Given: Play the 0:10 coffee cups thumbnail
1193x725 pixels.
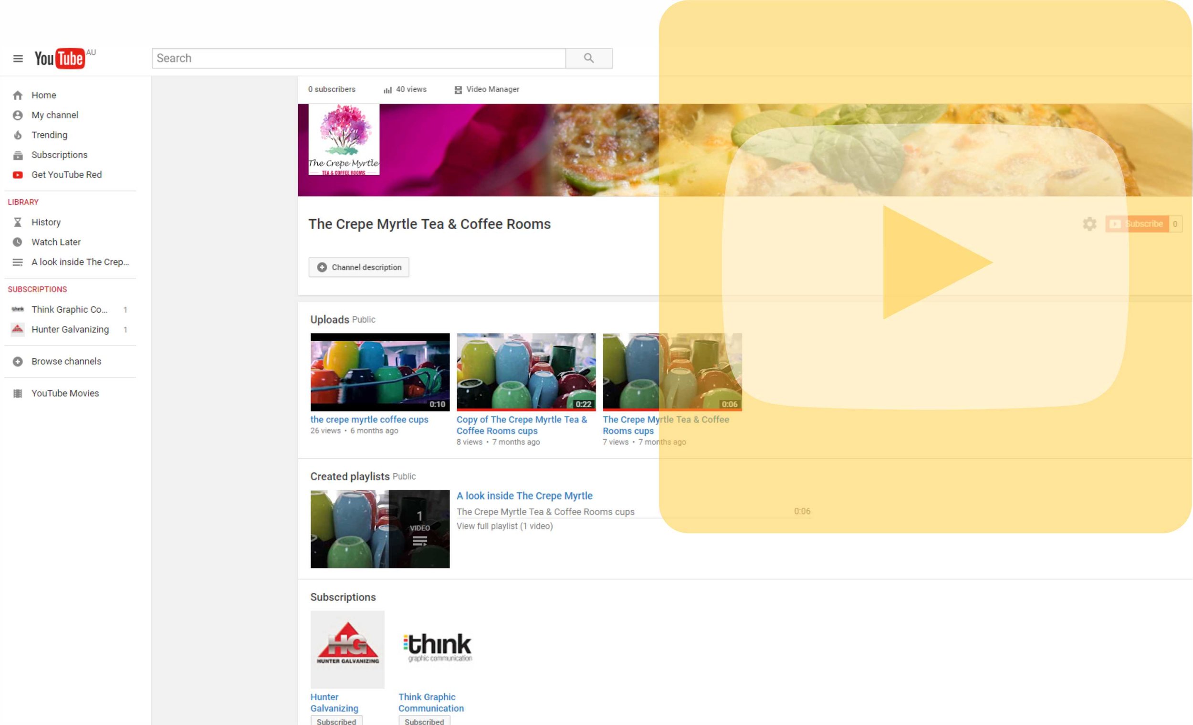Looking at the screenshot, I should (380, 372).
